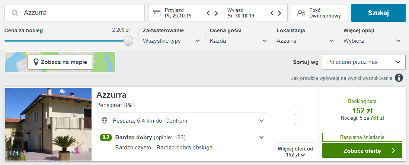The height and width of the screenshot is (165, 409).
Task: Go to previous arrival date
Action: [x=209, y=13]
